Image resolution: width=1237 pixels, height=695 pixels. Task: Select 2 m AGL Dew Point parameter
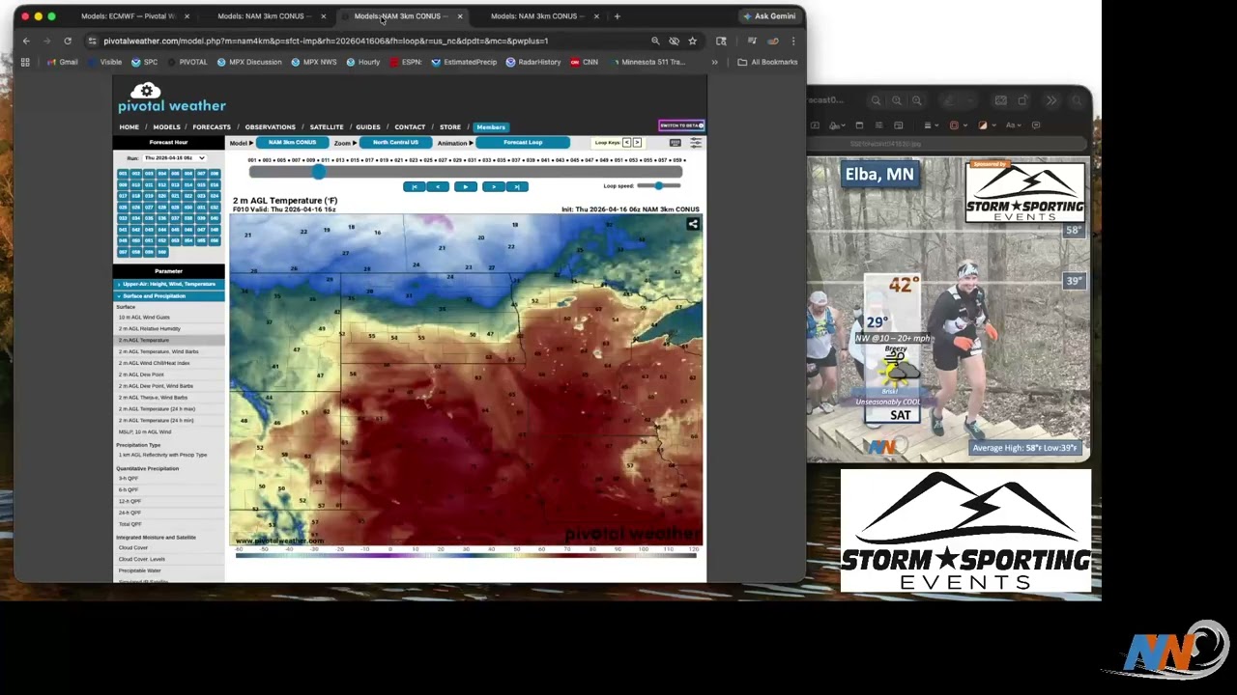point(141,375)
